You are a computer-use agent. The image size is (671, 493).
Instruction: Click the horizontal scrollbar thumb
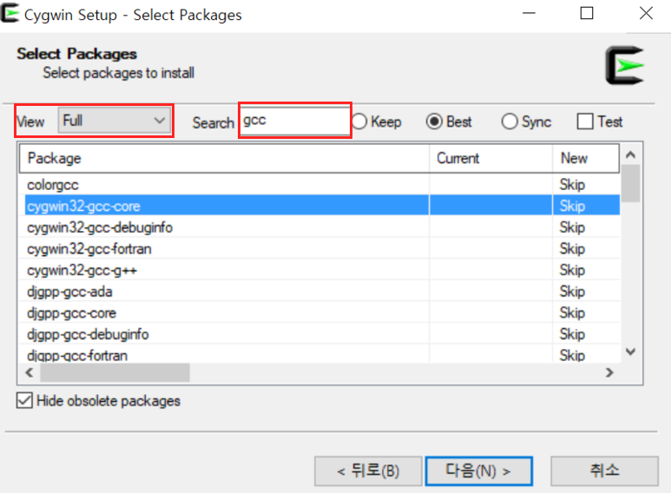[x=115, y=372]
